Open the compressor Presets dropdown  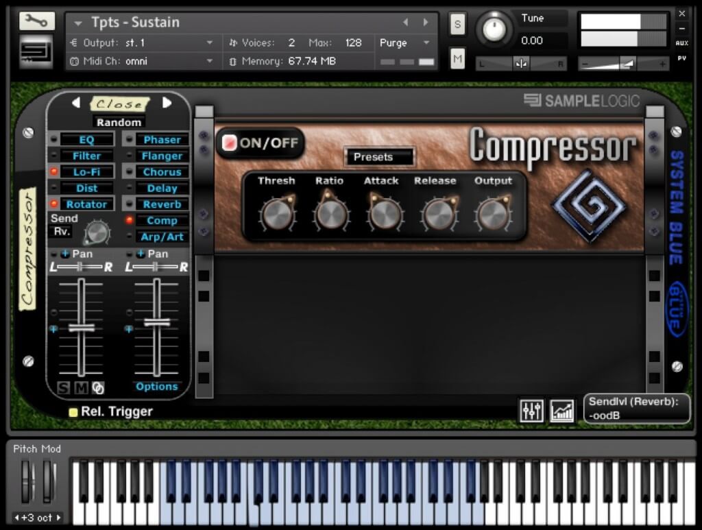tap(379, 157)
